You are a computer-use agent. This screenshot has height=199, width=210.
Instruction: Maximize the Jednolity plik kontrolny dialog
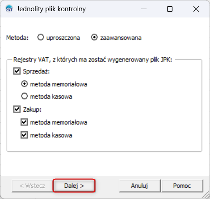click(170, 9)
